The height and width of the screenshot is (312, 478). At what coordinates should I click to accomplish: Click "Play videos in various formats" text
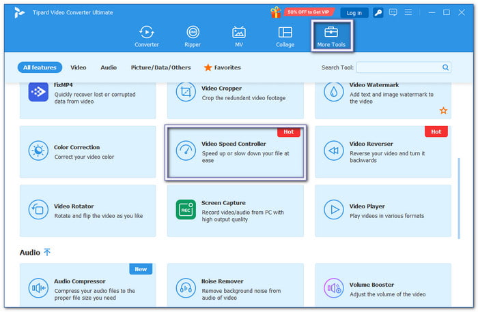[387, 216]
